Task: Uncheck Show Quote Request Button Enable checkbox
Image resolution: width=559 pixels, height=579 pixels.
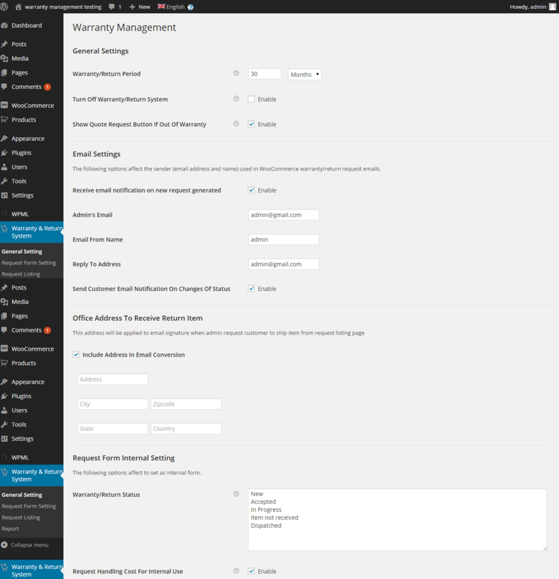Action: coord(252,124)
